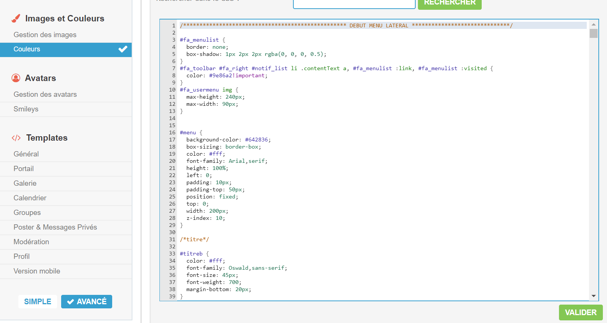Image resolution: width=607 pixels, height=323 pixels.
Task: Select the Couleurs menu item
Action: pos(66,50)
